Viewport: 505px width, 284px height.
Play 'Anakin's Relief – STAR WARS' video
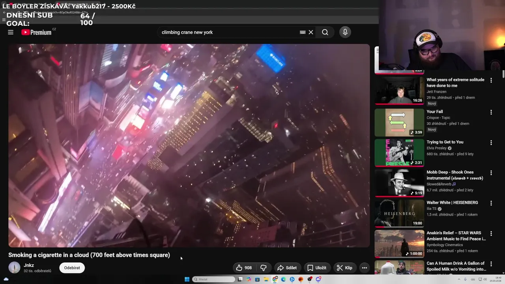456,236
